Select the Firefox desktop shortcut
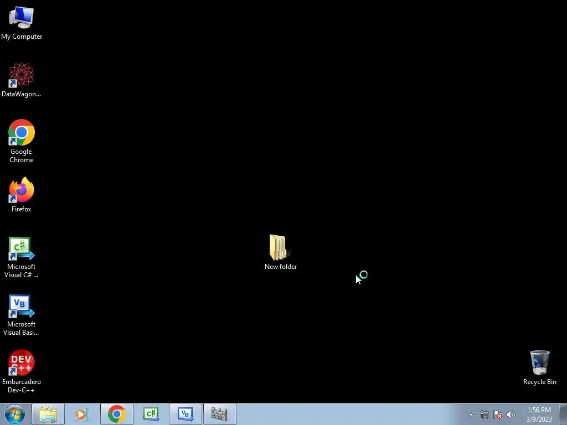 pos(22,195)
